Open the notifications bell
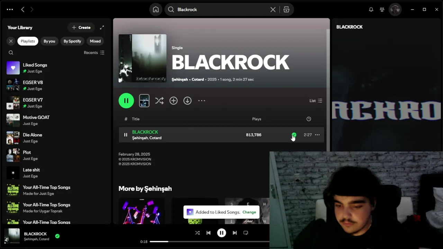 (x=371, y=9)
